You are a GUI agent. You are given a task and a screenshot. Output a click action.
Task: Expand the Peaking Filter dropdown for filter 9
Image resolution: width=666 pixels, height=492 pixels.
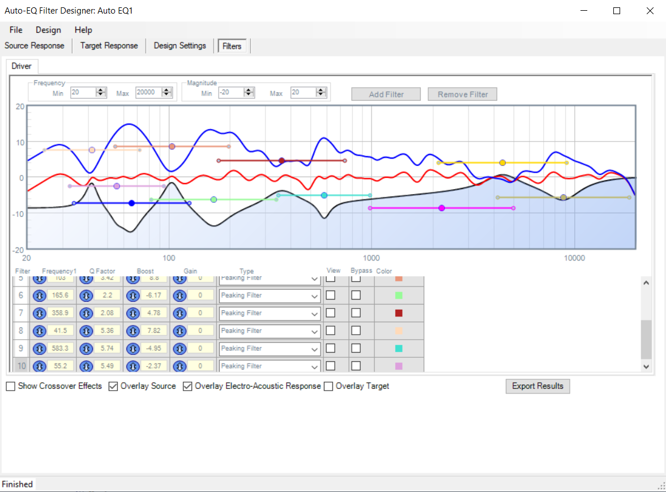pyautogui.click(x=314, y=348)
